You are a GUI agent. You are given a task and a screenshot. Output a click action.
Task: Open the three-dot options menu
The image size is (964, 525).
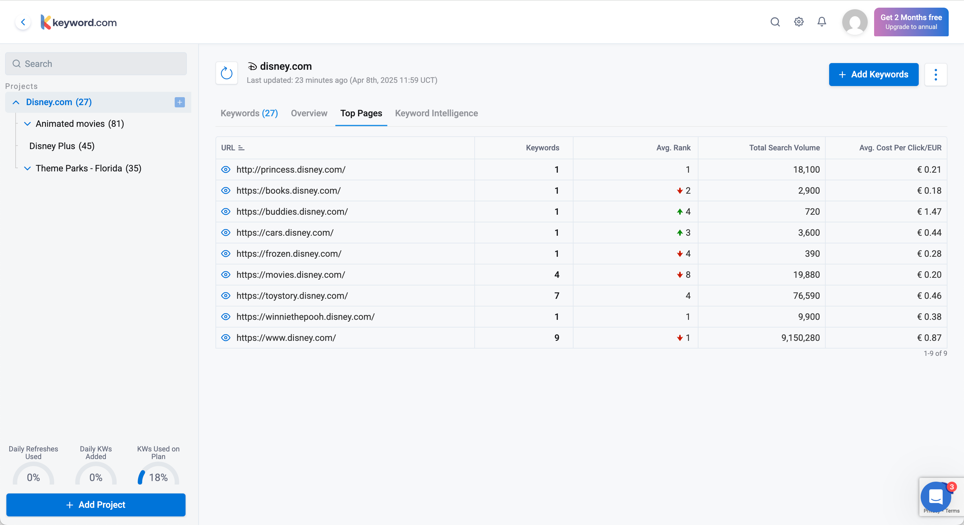click(x=936, y=75)
